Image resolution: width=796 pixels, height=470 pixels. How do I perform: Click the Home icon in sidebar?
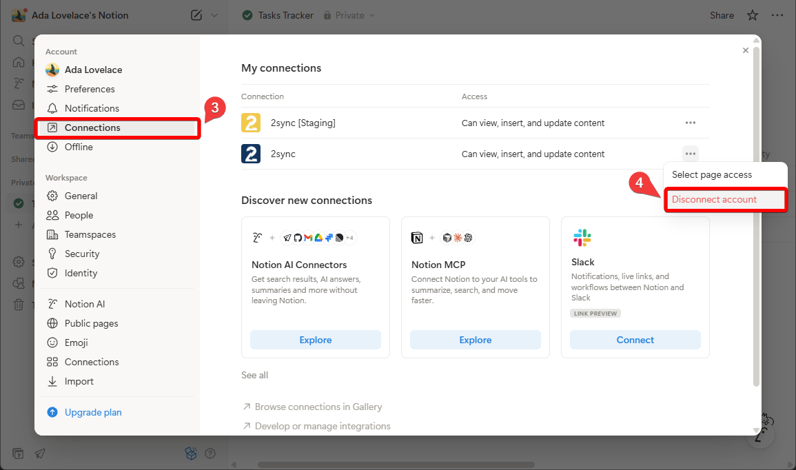19,62
